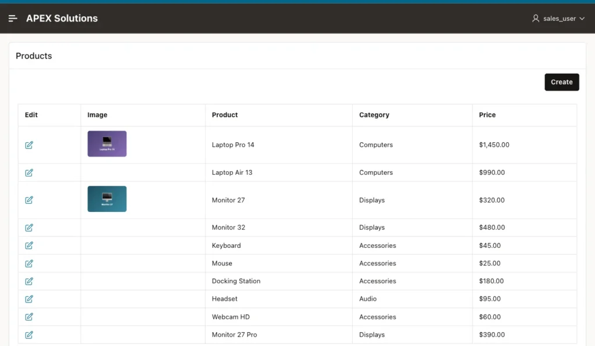This screenshot has height=346, width=595.
Task: Open the Laptop Pro 14 thumbnail image
Action: (107, 143)
